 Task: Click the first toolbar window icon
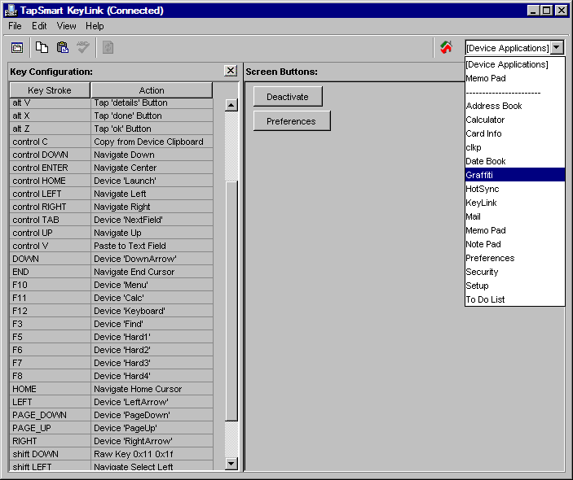17,47
